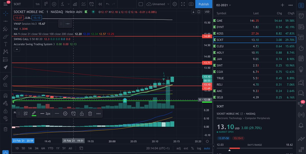
Task: Toggle the drawing lock in floating toolbar
Action: (x=82, y=114)
